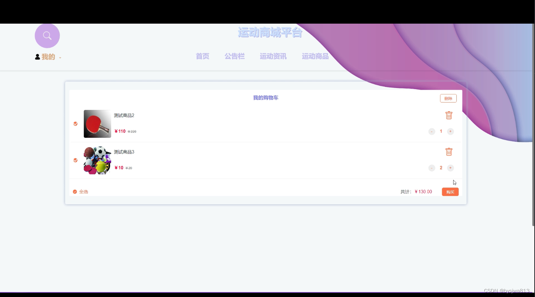Increase quantity of 测试商品2
This screenshot has width=535, height=297.
(x=450, y=131)
